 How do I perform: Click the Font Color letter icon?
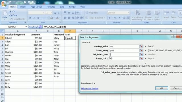[x=57, y=18]
